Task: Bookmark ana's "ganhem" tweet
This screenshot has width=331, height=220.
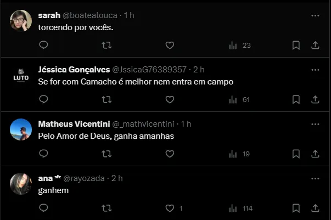Action: pos(296,208)
